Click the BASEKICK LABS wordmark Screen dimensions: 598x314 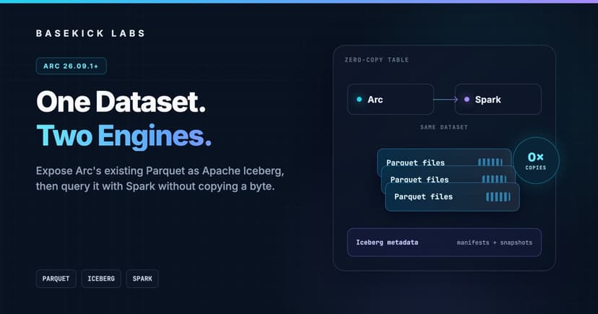coord(90,33)
